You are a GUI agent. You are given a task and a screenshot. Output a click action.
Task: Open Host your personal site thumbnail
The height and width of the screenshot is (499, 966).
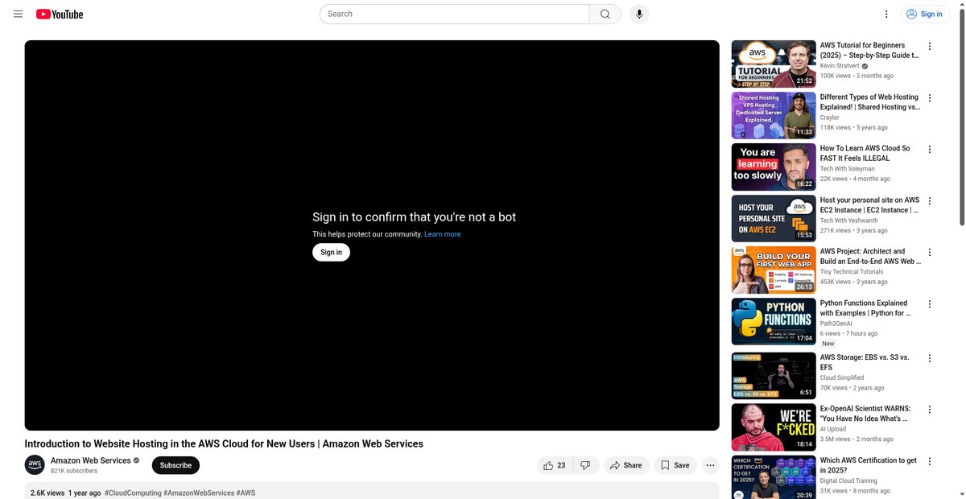point(774,218)
